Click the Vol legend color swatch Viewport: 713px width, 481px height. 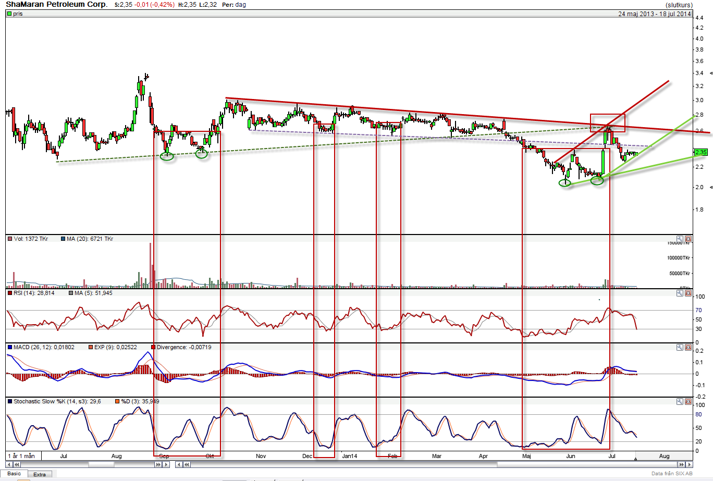10,239
